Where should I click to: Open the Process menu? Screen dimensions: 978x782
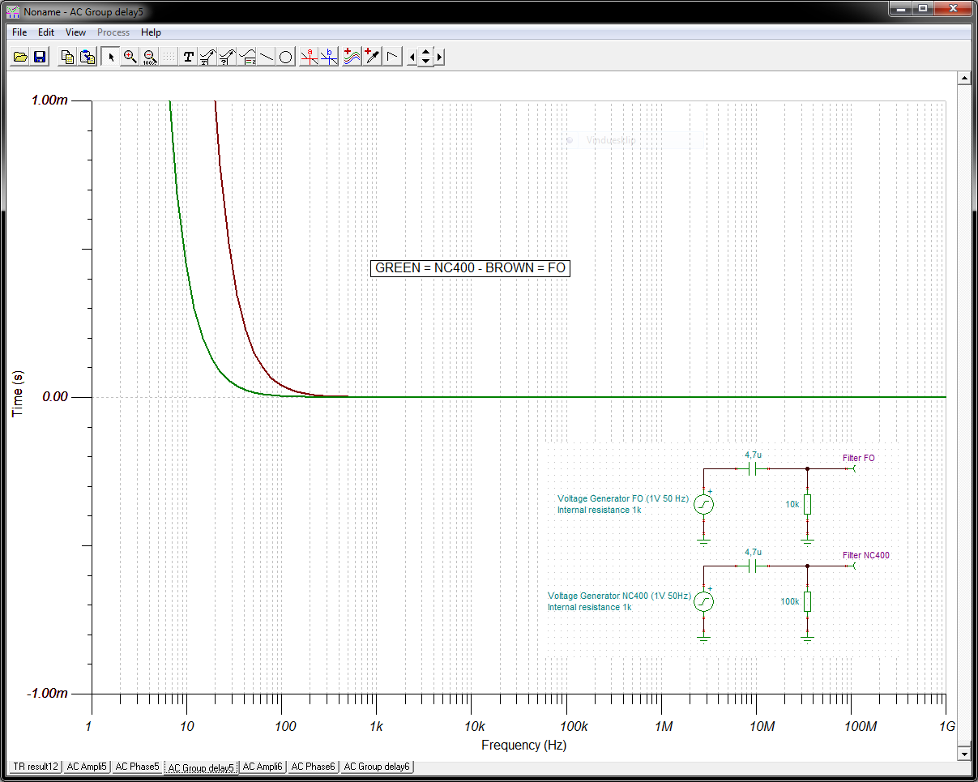[x=113, y=32]
